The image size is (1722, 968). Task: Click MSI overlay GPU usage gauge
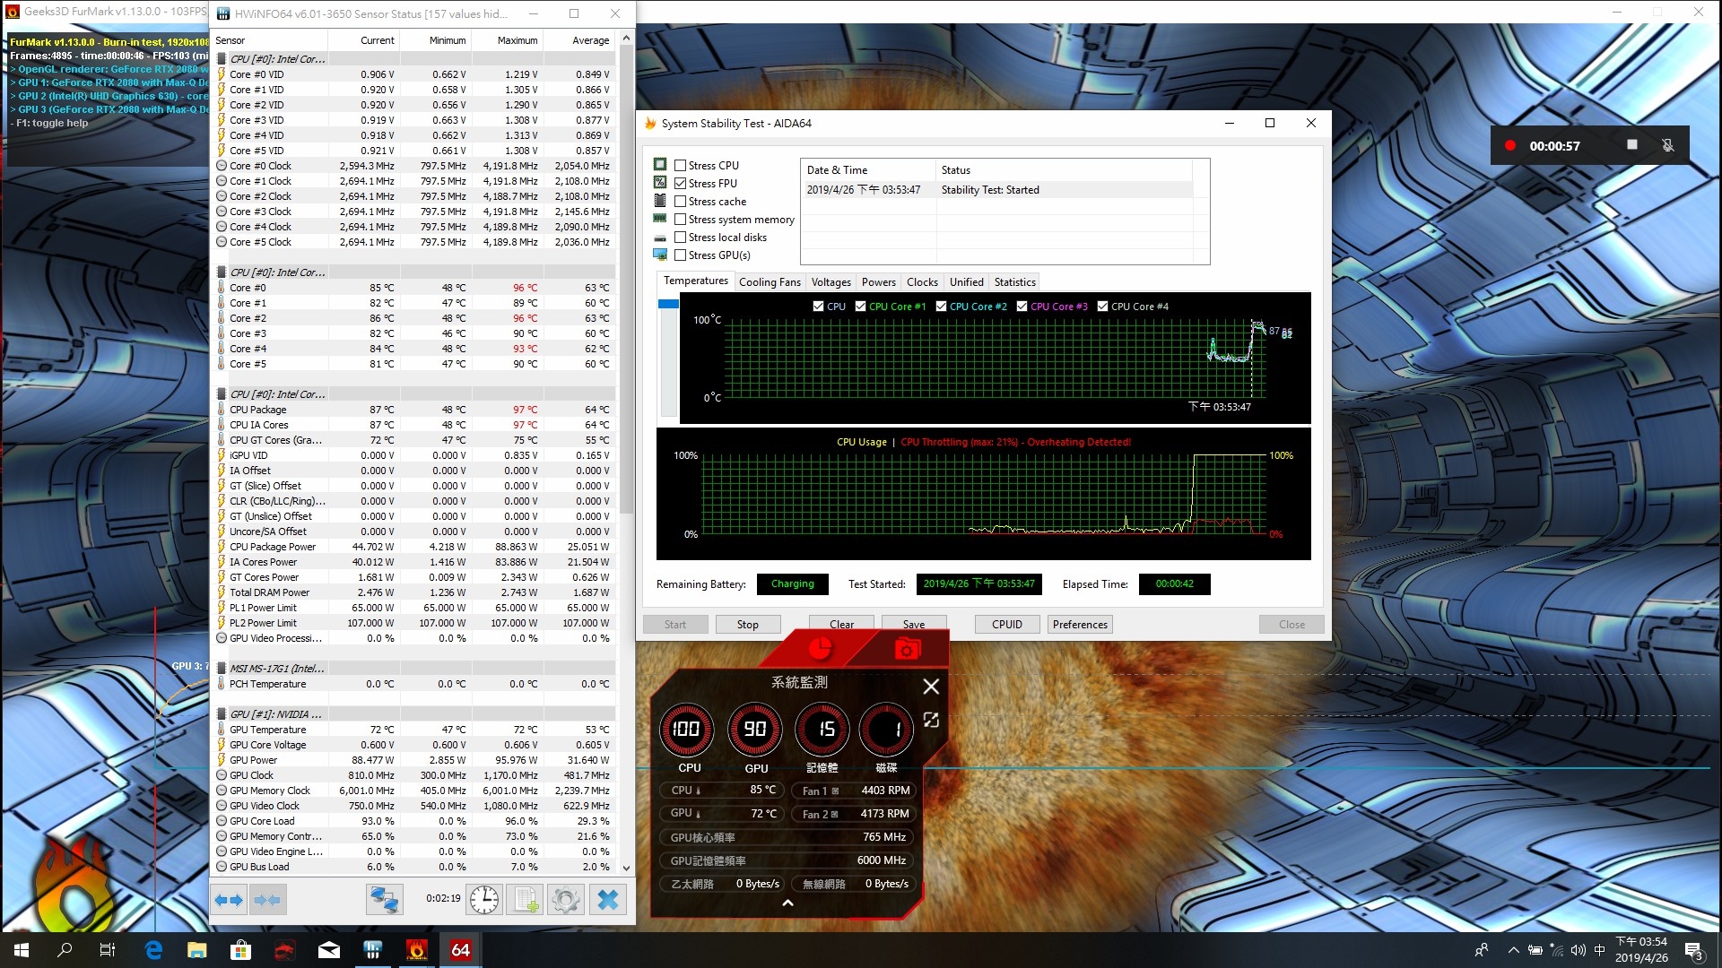coord(755,730)
